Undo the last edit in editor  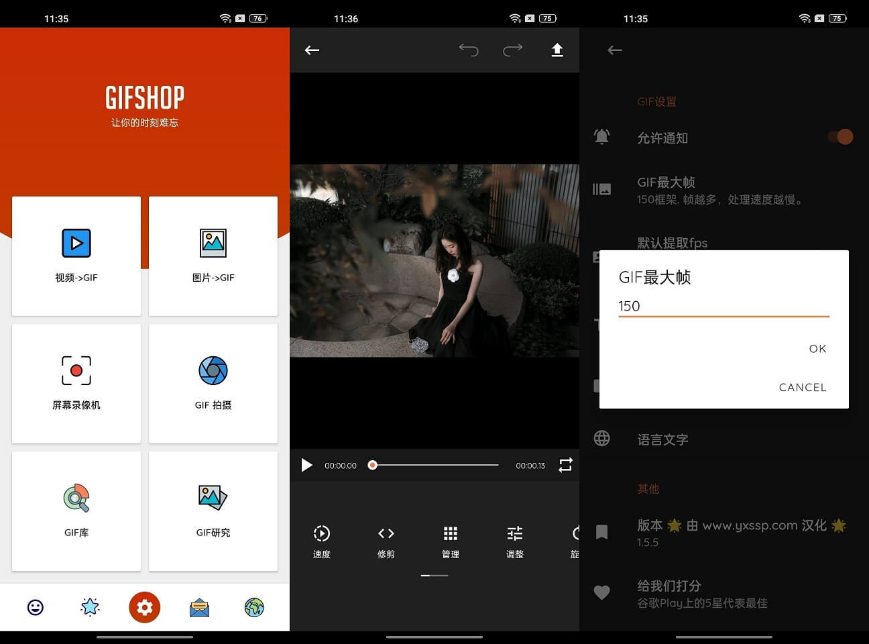[469, 50]
